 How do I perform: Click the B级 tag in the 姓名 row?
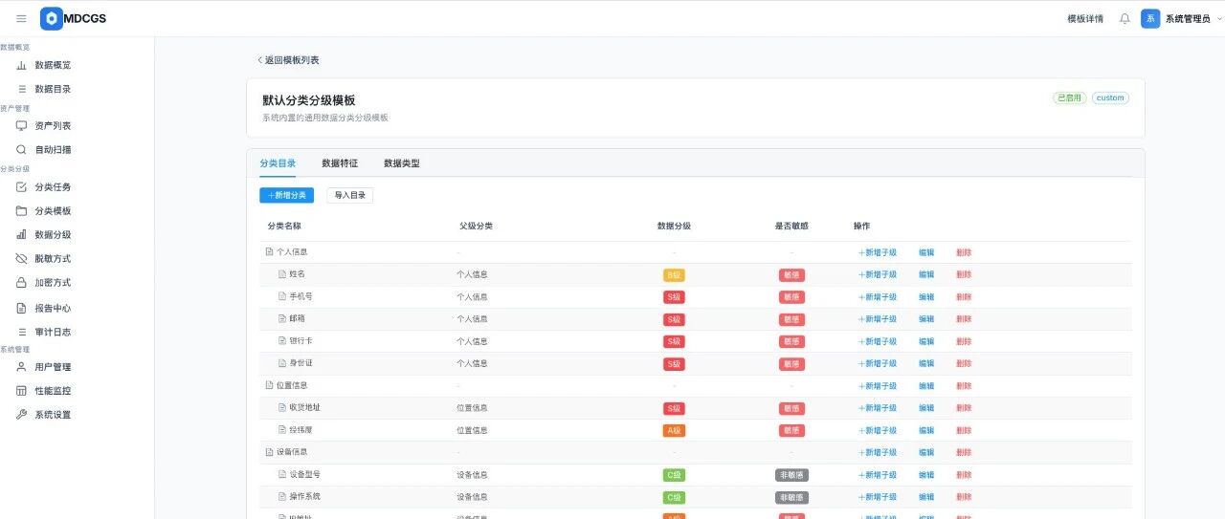[x=674, y=274]
